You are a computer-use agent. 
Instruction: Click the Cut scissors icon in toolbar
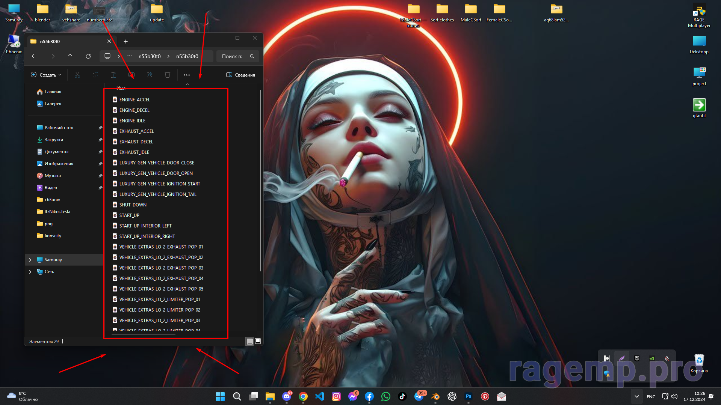(x=77, y=75)
